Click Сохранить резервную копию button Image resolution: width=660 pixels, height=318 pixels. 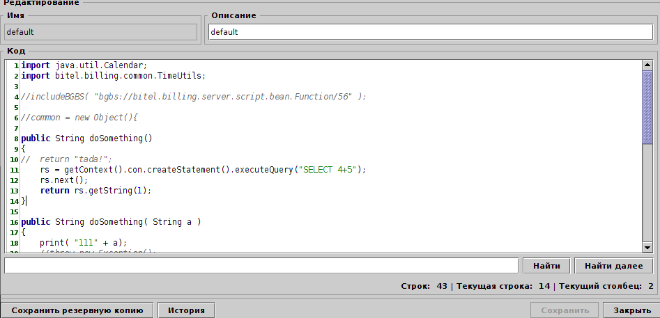[x=77, y=310]
